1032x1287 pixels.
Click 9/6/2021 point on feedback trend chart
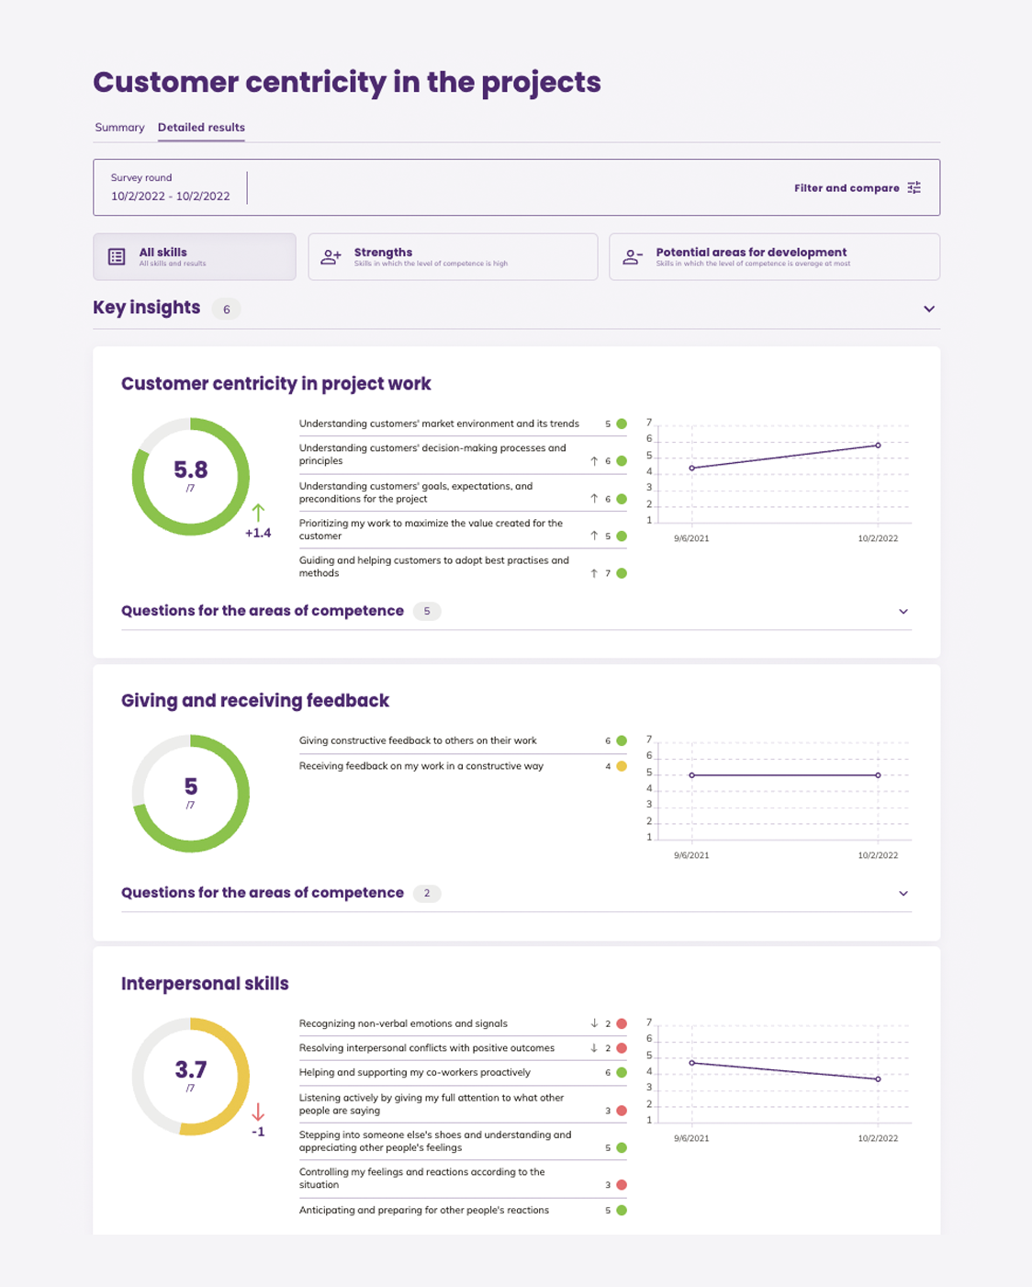[x=692, y=775]
